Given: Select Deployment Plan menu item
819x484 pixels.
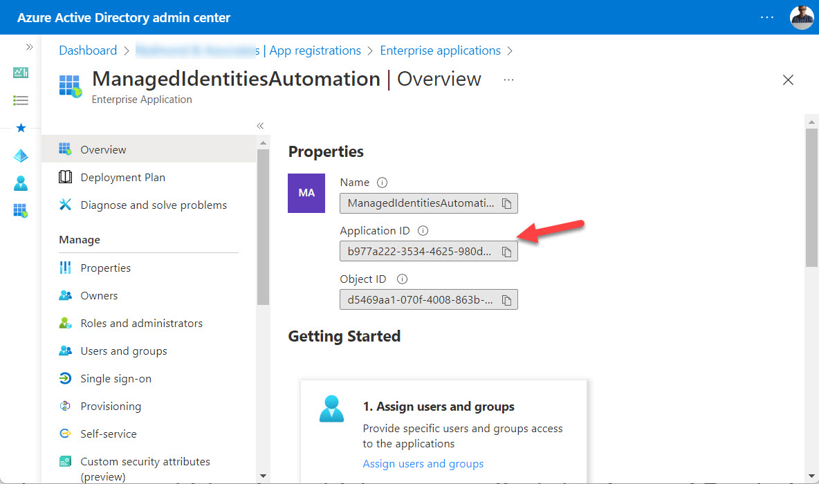Looking at the screenshot, I should click(122, 177).
